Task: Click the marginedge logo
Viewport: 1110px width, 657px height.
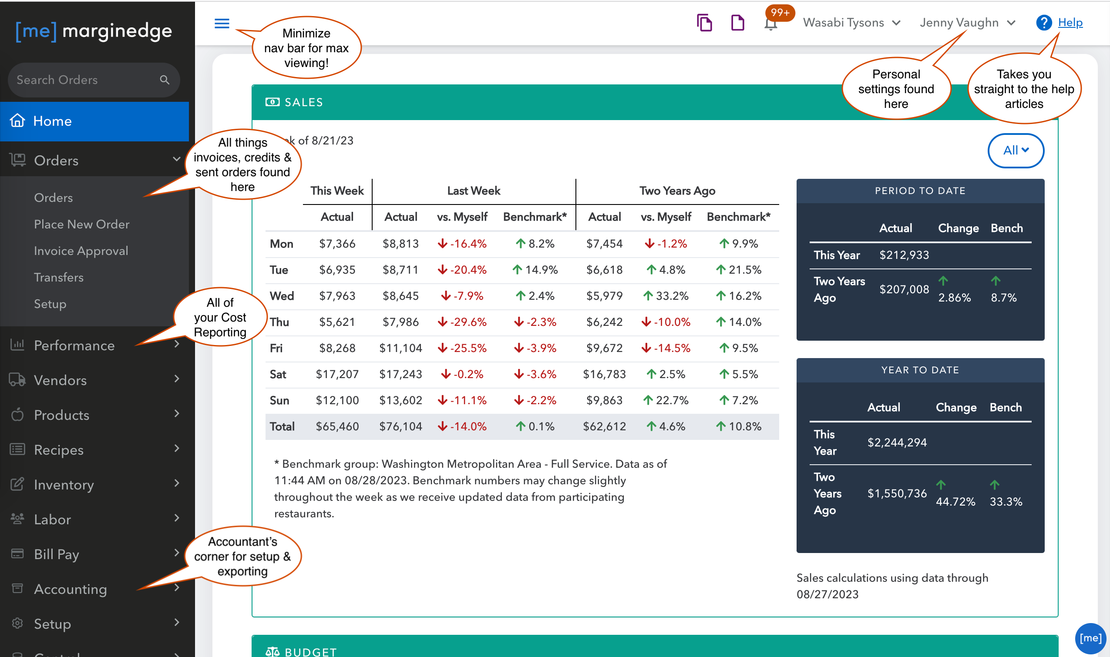Action: point(94,31)
